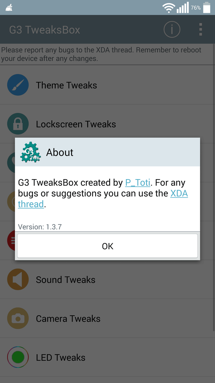Tap the LED Tweaks green circle icon
Screen dimensions: 215x383
click(18, 357)
